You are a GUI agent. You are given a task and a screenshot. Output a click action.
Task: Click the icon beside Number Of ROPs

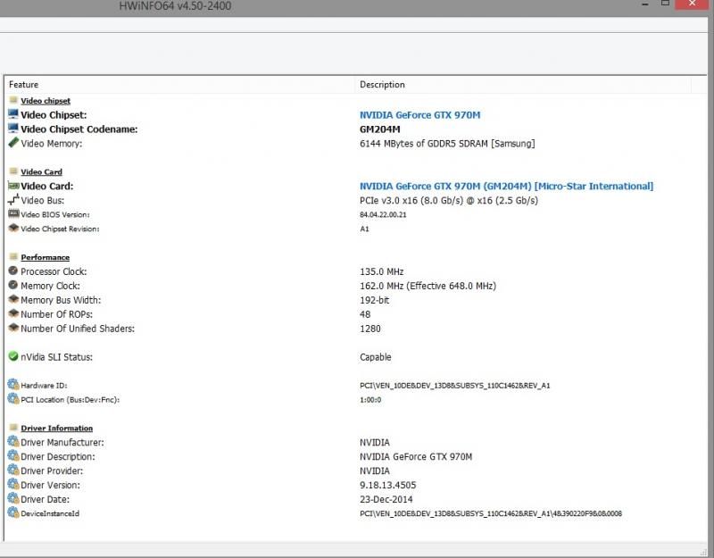[x=13, y=313]
